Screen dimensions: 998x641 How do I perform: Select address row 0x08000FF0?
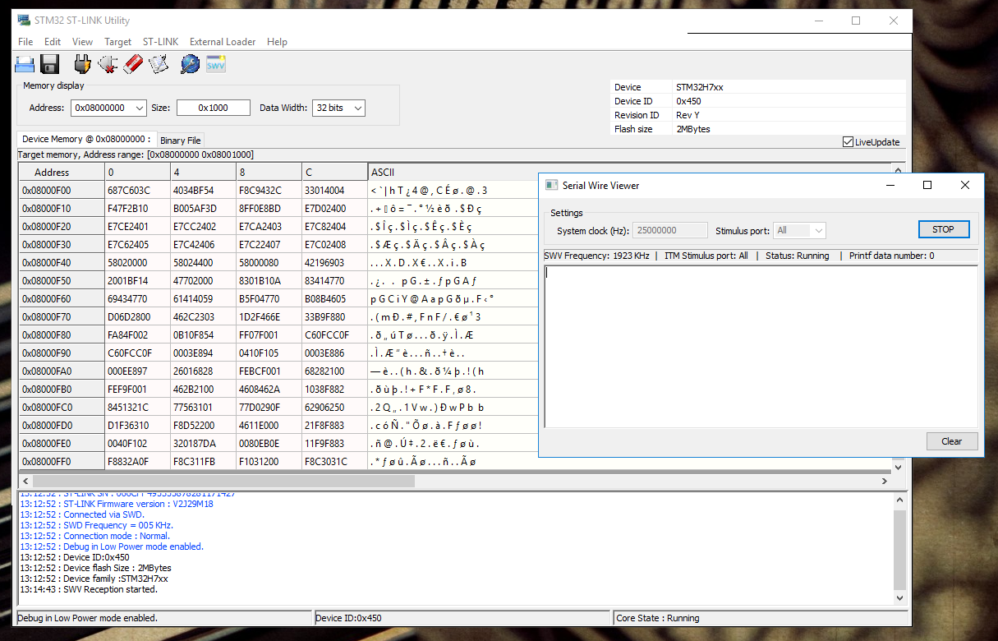[62, 462]
